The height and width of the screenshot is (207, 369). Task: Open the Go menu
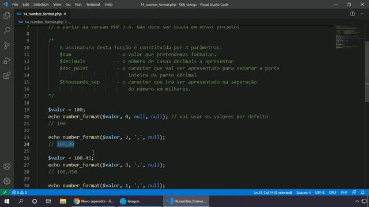68,5
